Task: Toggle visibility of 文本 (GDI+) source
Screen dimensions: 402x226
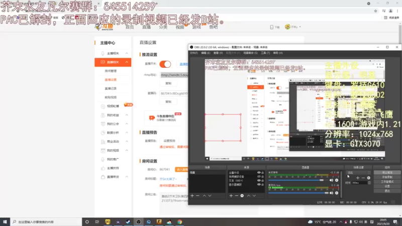Action: (x=259, y=181)
